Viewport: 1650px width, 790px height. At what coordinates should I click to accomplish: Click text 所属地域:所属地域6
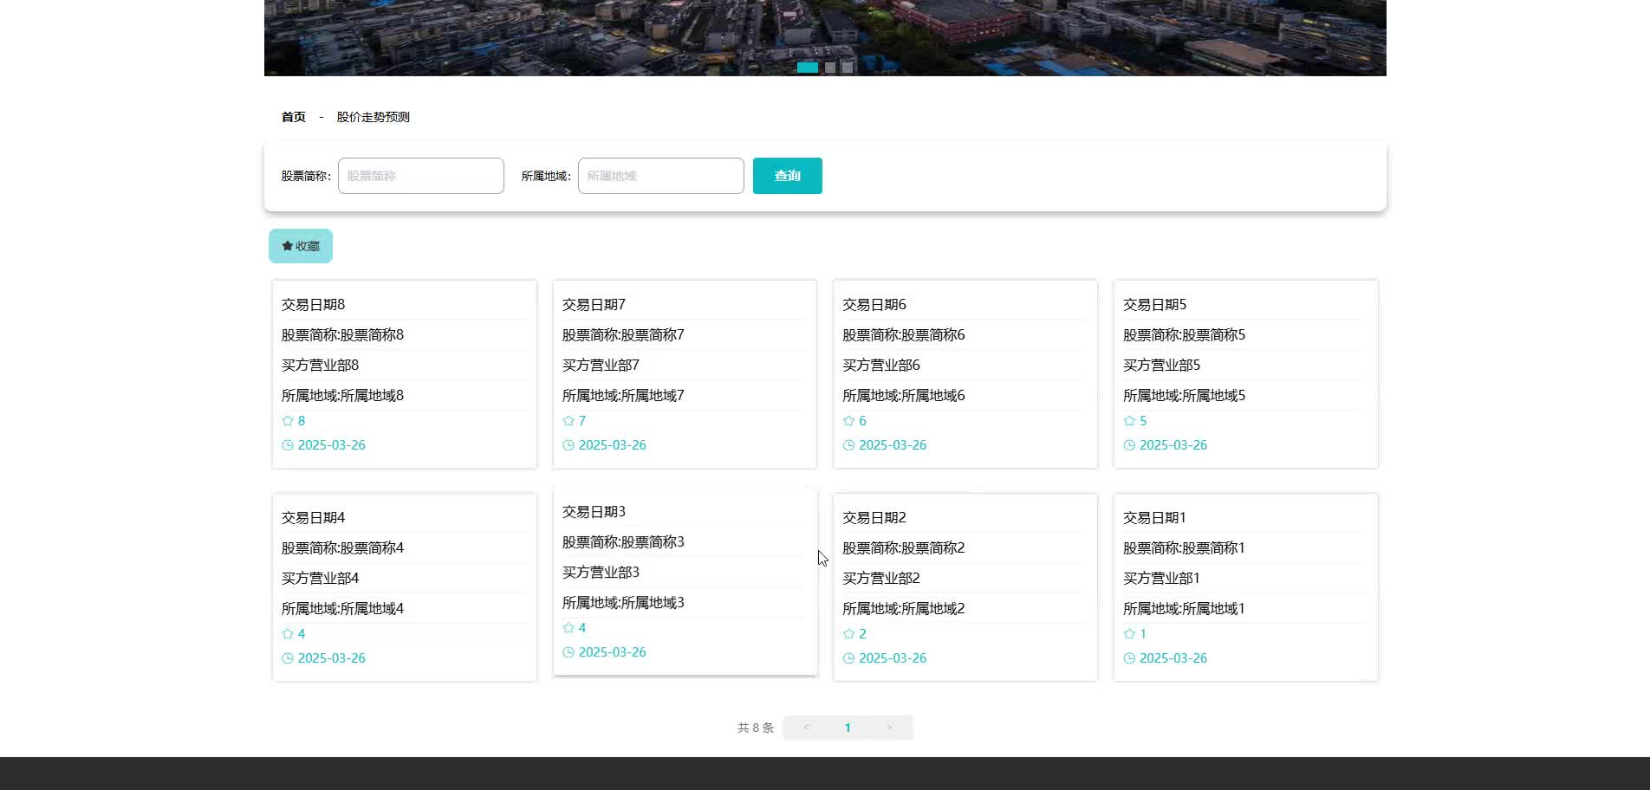(x=904, y=396)
